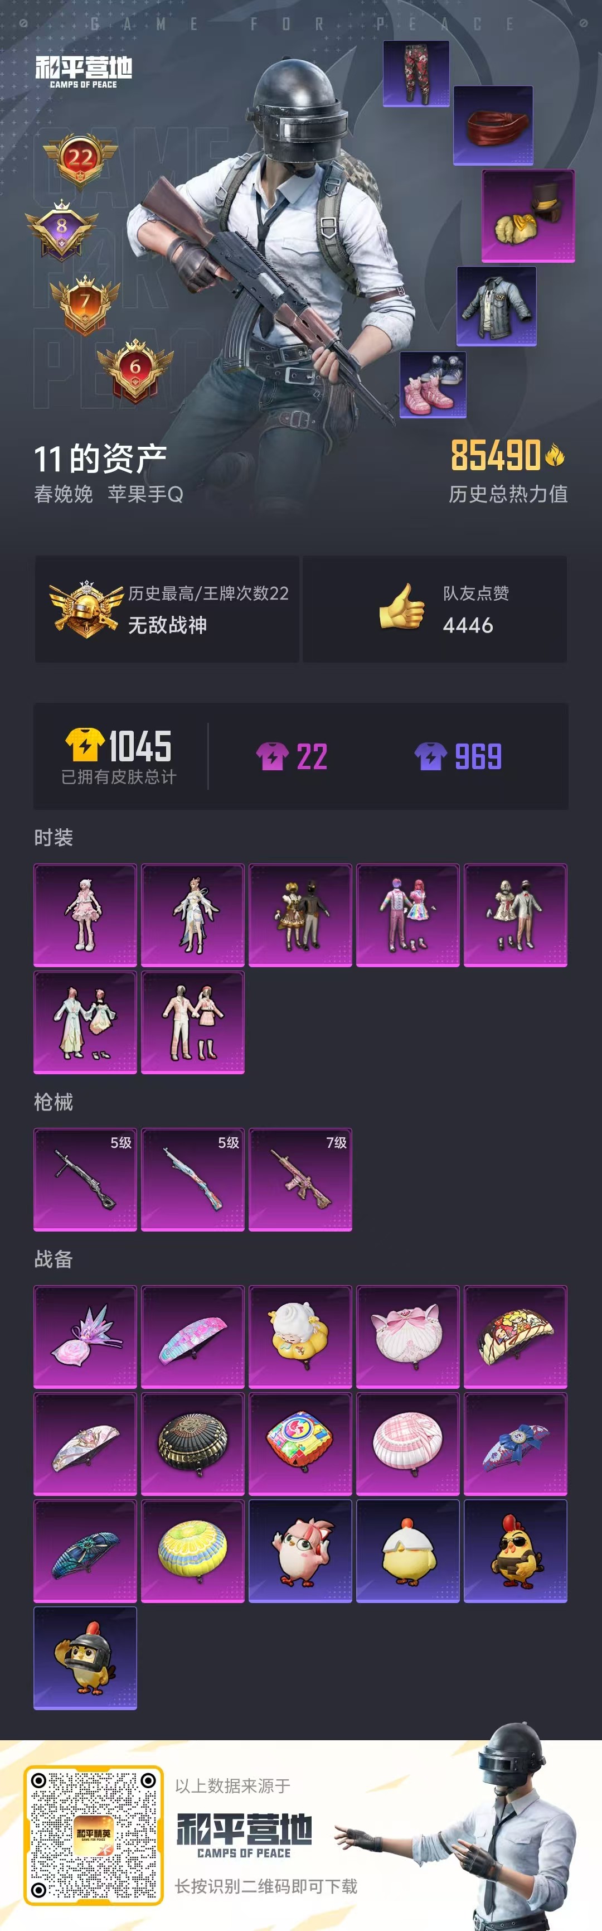
Task: Select the 7级 rifle skin thumbnail
Action: [x=300, y=1179]
